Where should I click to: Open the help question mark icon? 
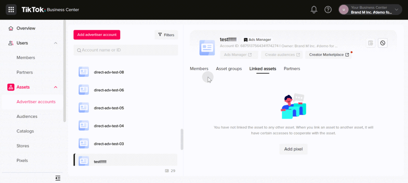click(328, 10)
